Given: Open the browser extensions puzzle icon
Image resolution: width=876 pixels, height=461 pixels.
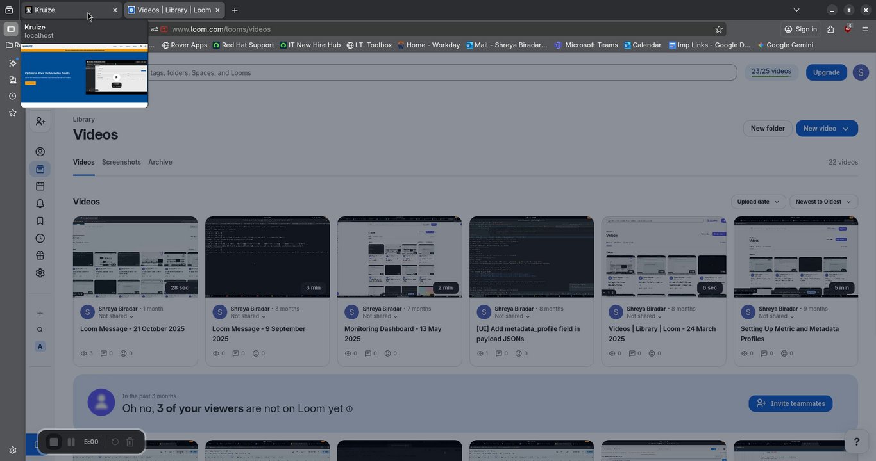Looking at the screenshot, I should point(830,29).
